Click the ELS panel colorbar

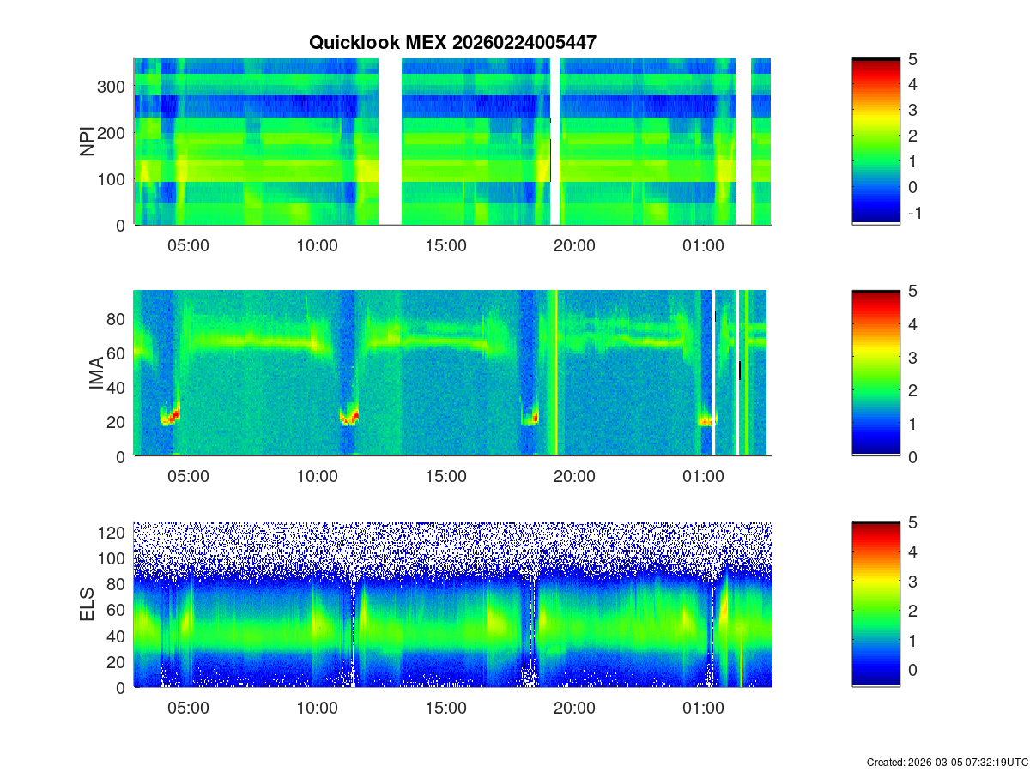pyautogui.click(x=875, y=604)
